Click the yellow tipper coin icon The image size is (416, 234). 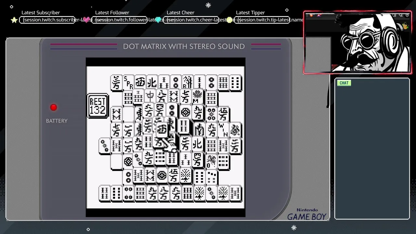click(230, 20)
